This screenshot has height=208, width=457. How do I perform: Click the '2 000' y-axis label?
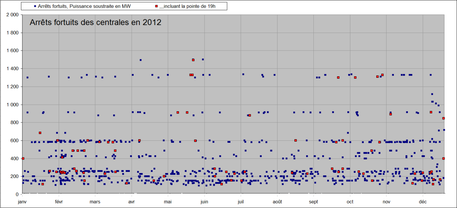pyautogui.click(x=12, y=15)
